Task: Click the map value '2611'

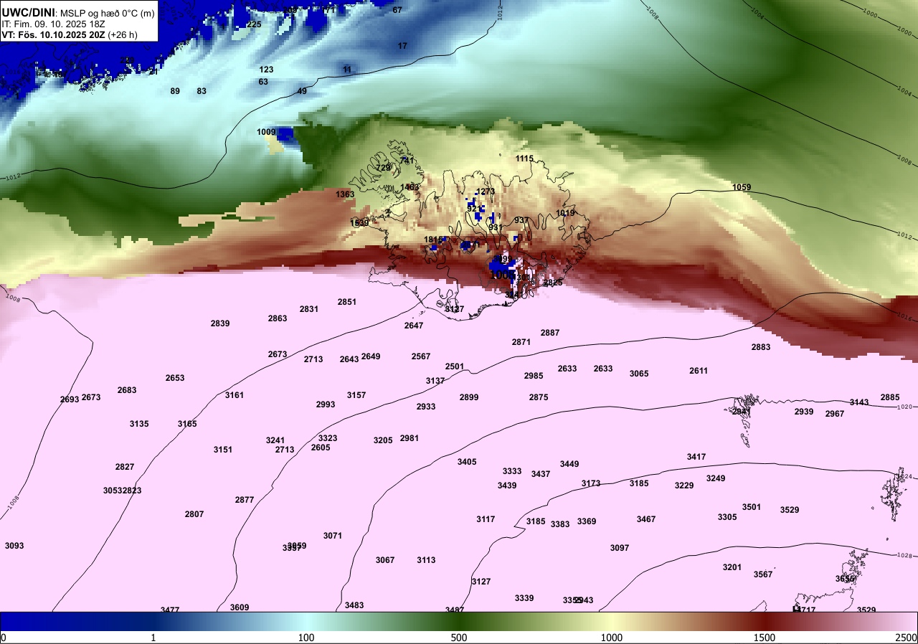Action: point(699,371)
